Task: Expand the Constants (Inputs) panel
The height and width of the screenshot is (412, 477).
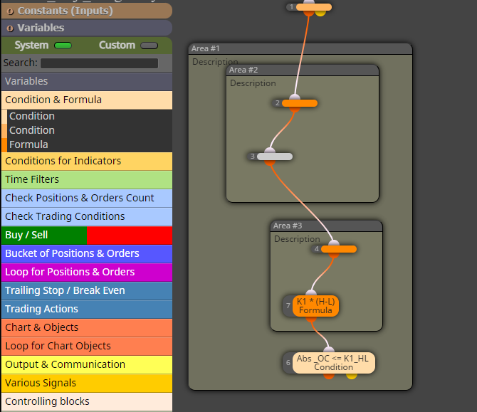Action: 87,11
